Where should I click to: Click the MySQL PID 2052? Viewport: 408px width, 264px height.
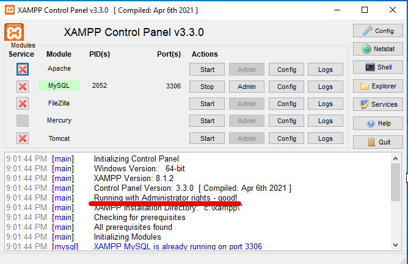100,85
